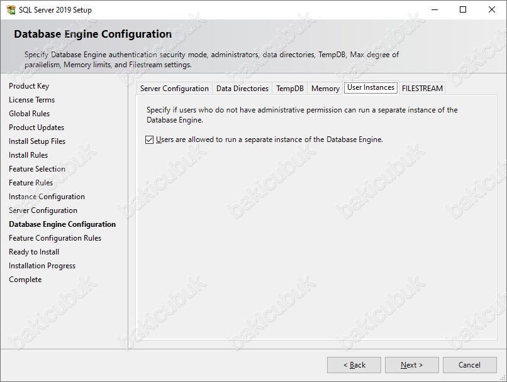The width and height of the screenshot is (507, 382).
Task: Click Product Updates in the steps list
Action: tap(36, 128)
